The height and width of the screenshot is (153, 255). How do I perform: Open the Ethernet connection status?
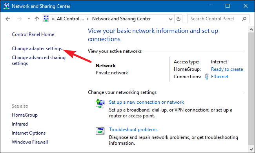tap(220, 77)
